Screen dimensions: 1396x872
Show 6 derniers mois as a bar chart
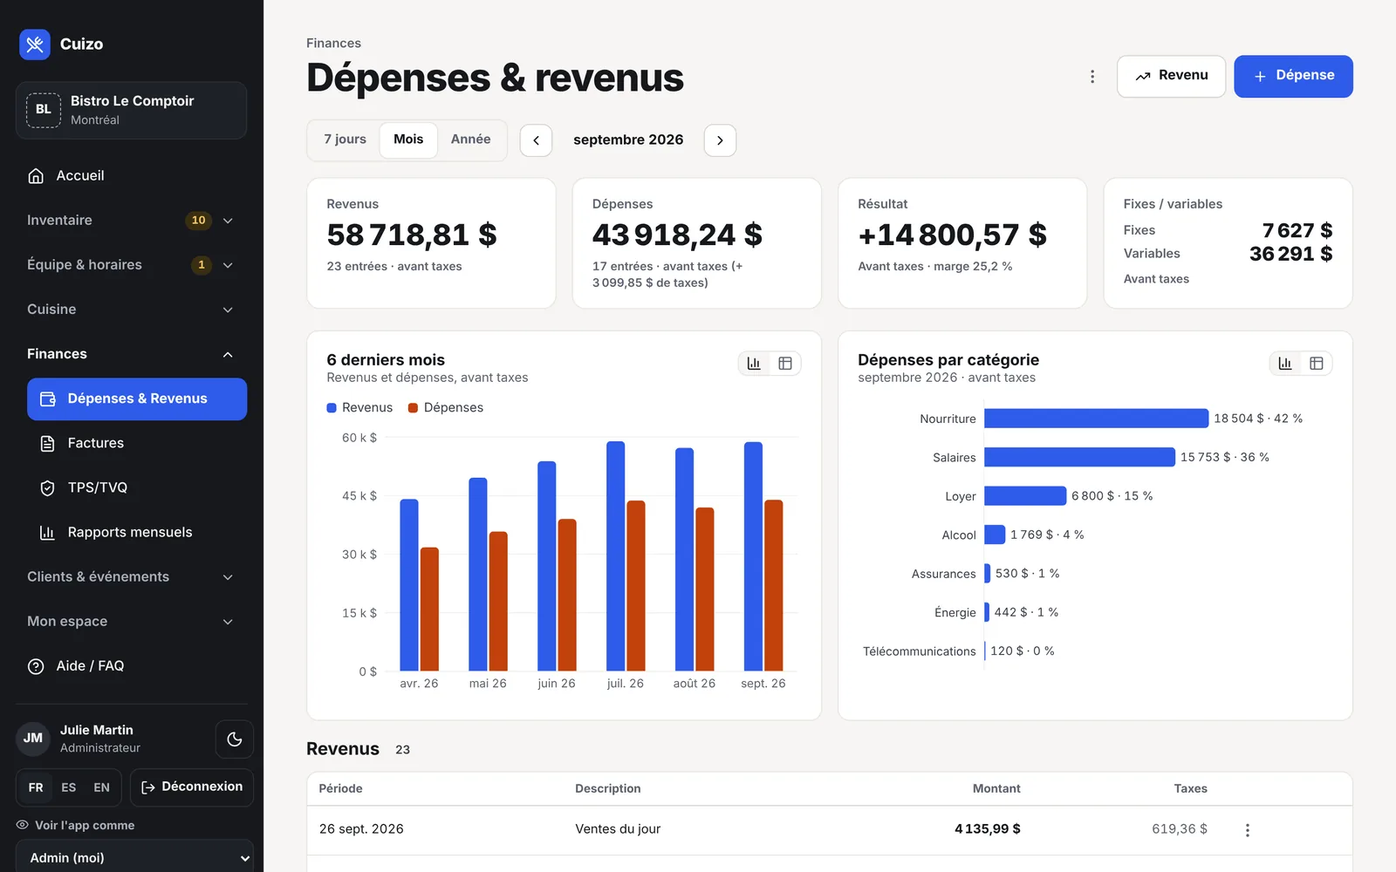click(x=754, y=364)
